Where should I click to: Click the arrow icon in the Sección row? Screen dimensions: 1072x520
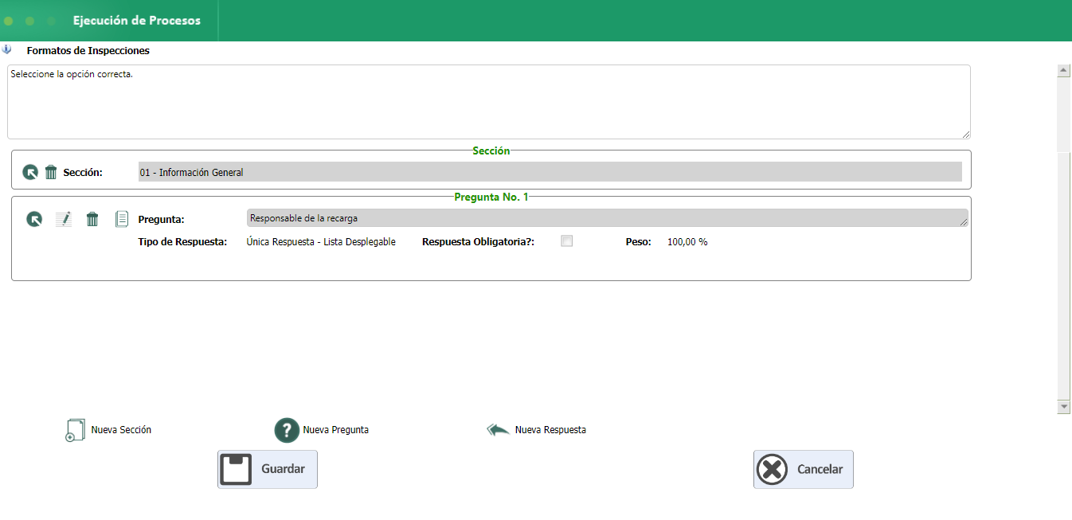click(30, 172)
